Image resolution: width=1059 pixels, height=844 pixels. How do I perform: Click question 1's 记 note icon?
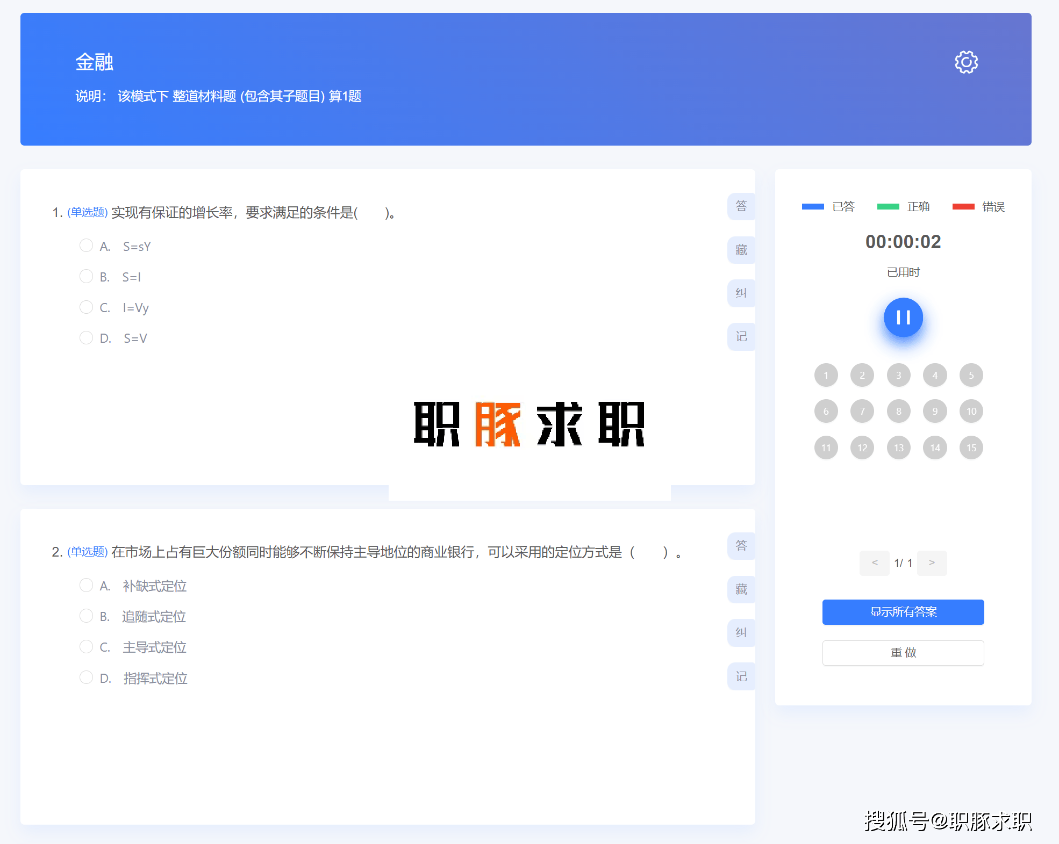pos(741,337)
